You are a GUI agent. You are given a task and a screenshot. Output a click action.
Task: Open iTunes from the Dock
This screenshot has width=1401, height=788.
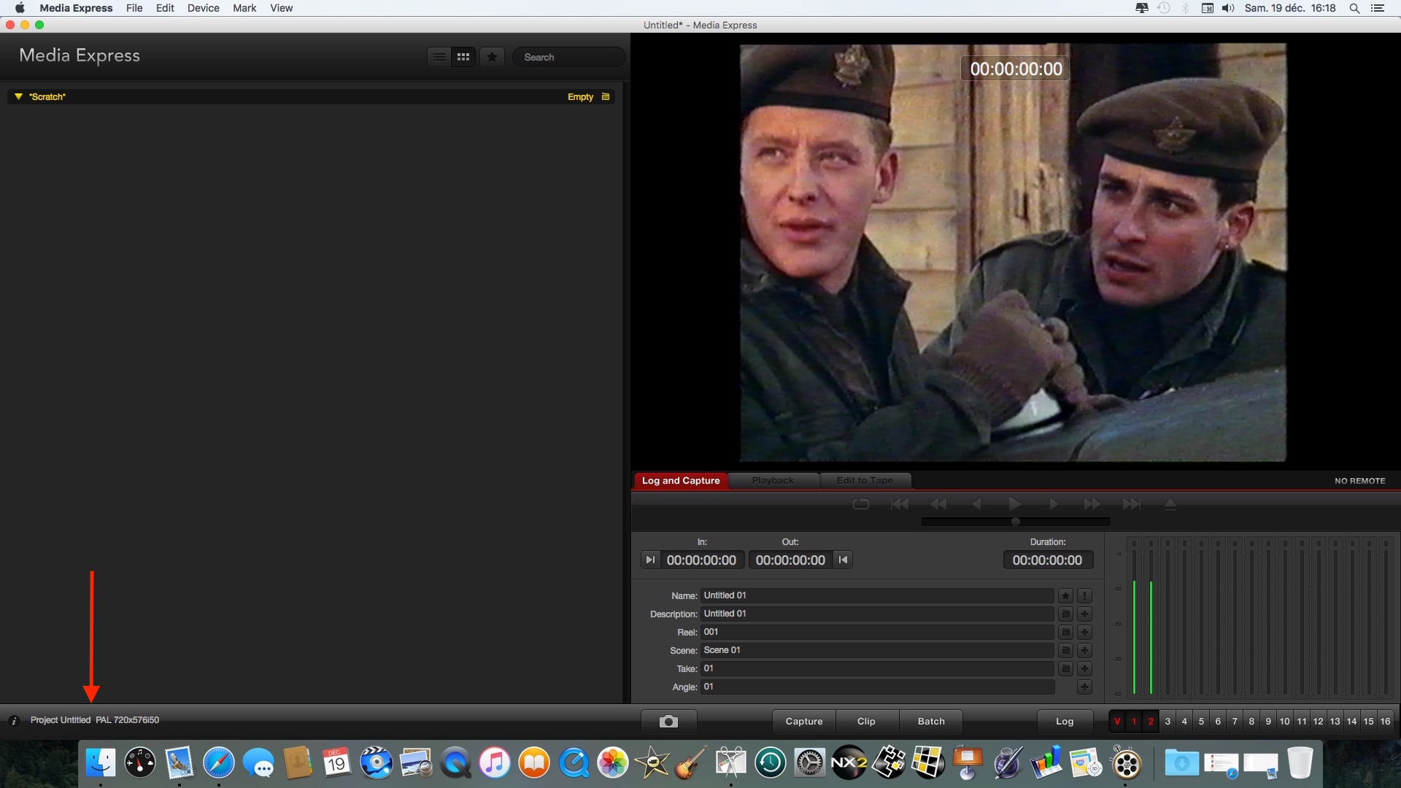[x=495, y=763]
